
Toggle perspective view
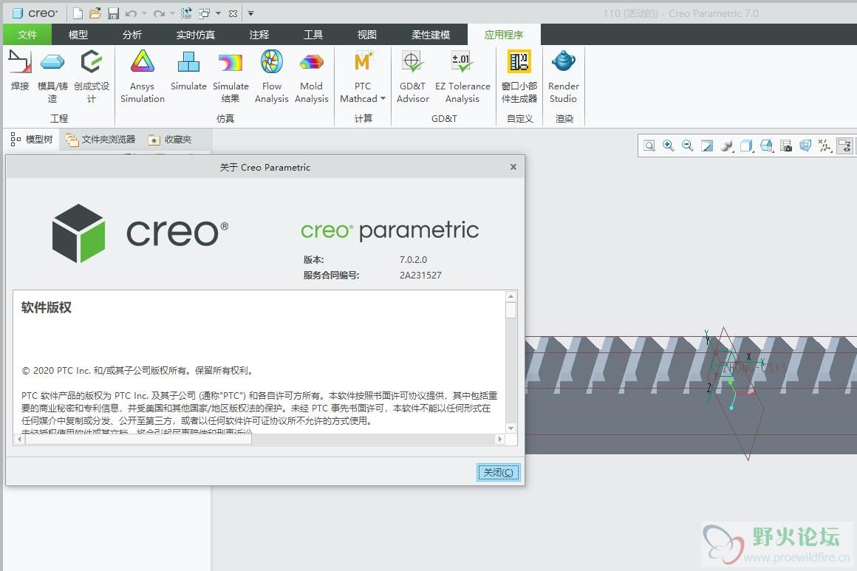tap(805, 146)
